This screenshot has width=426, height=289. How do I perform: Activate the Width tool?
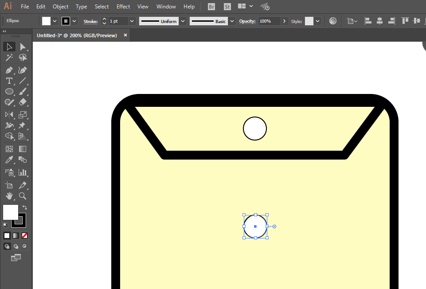[x=9, y=125]
